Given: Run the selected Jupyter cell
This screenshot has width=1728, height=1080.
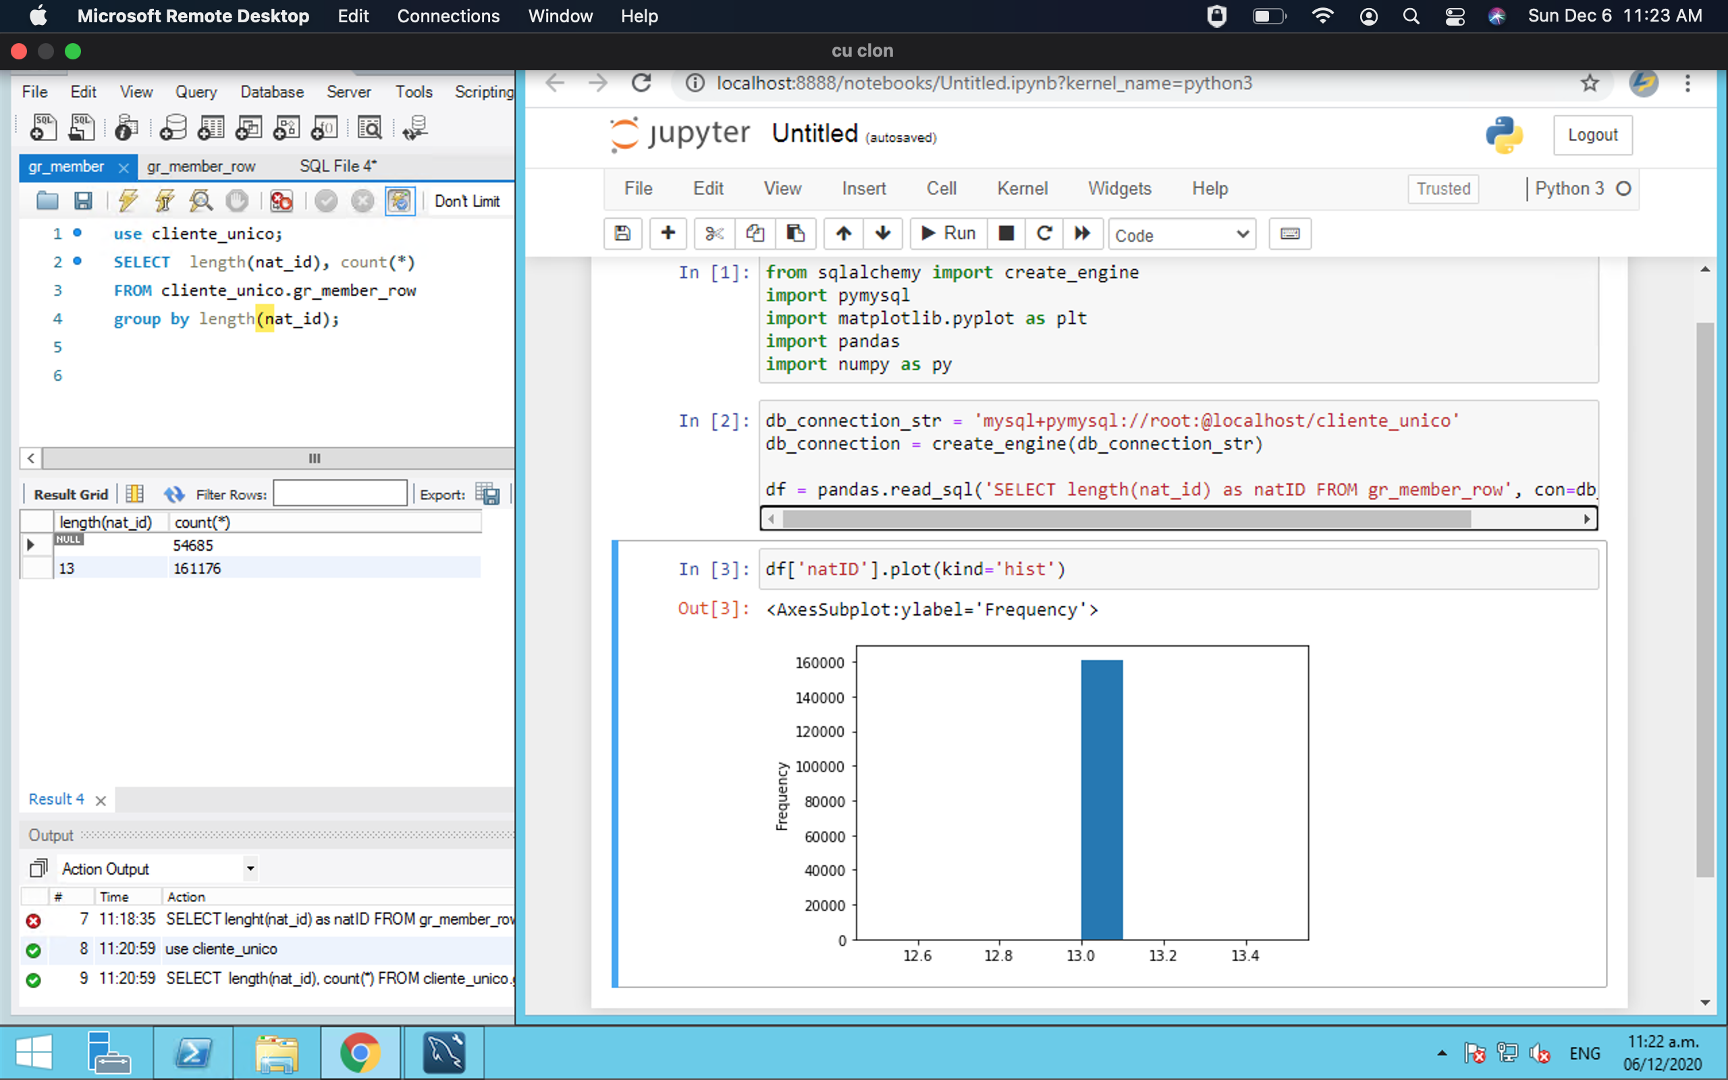Looking at the screenshot, I should click(948, 234).
